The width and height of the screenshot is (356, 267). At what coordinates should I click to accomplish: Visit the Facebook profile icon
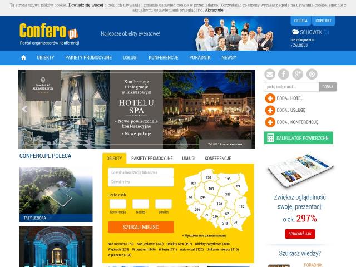point(284,74)
